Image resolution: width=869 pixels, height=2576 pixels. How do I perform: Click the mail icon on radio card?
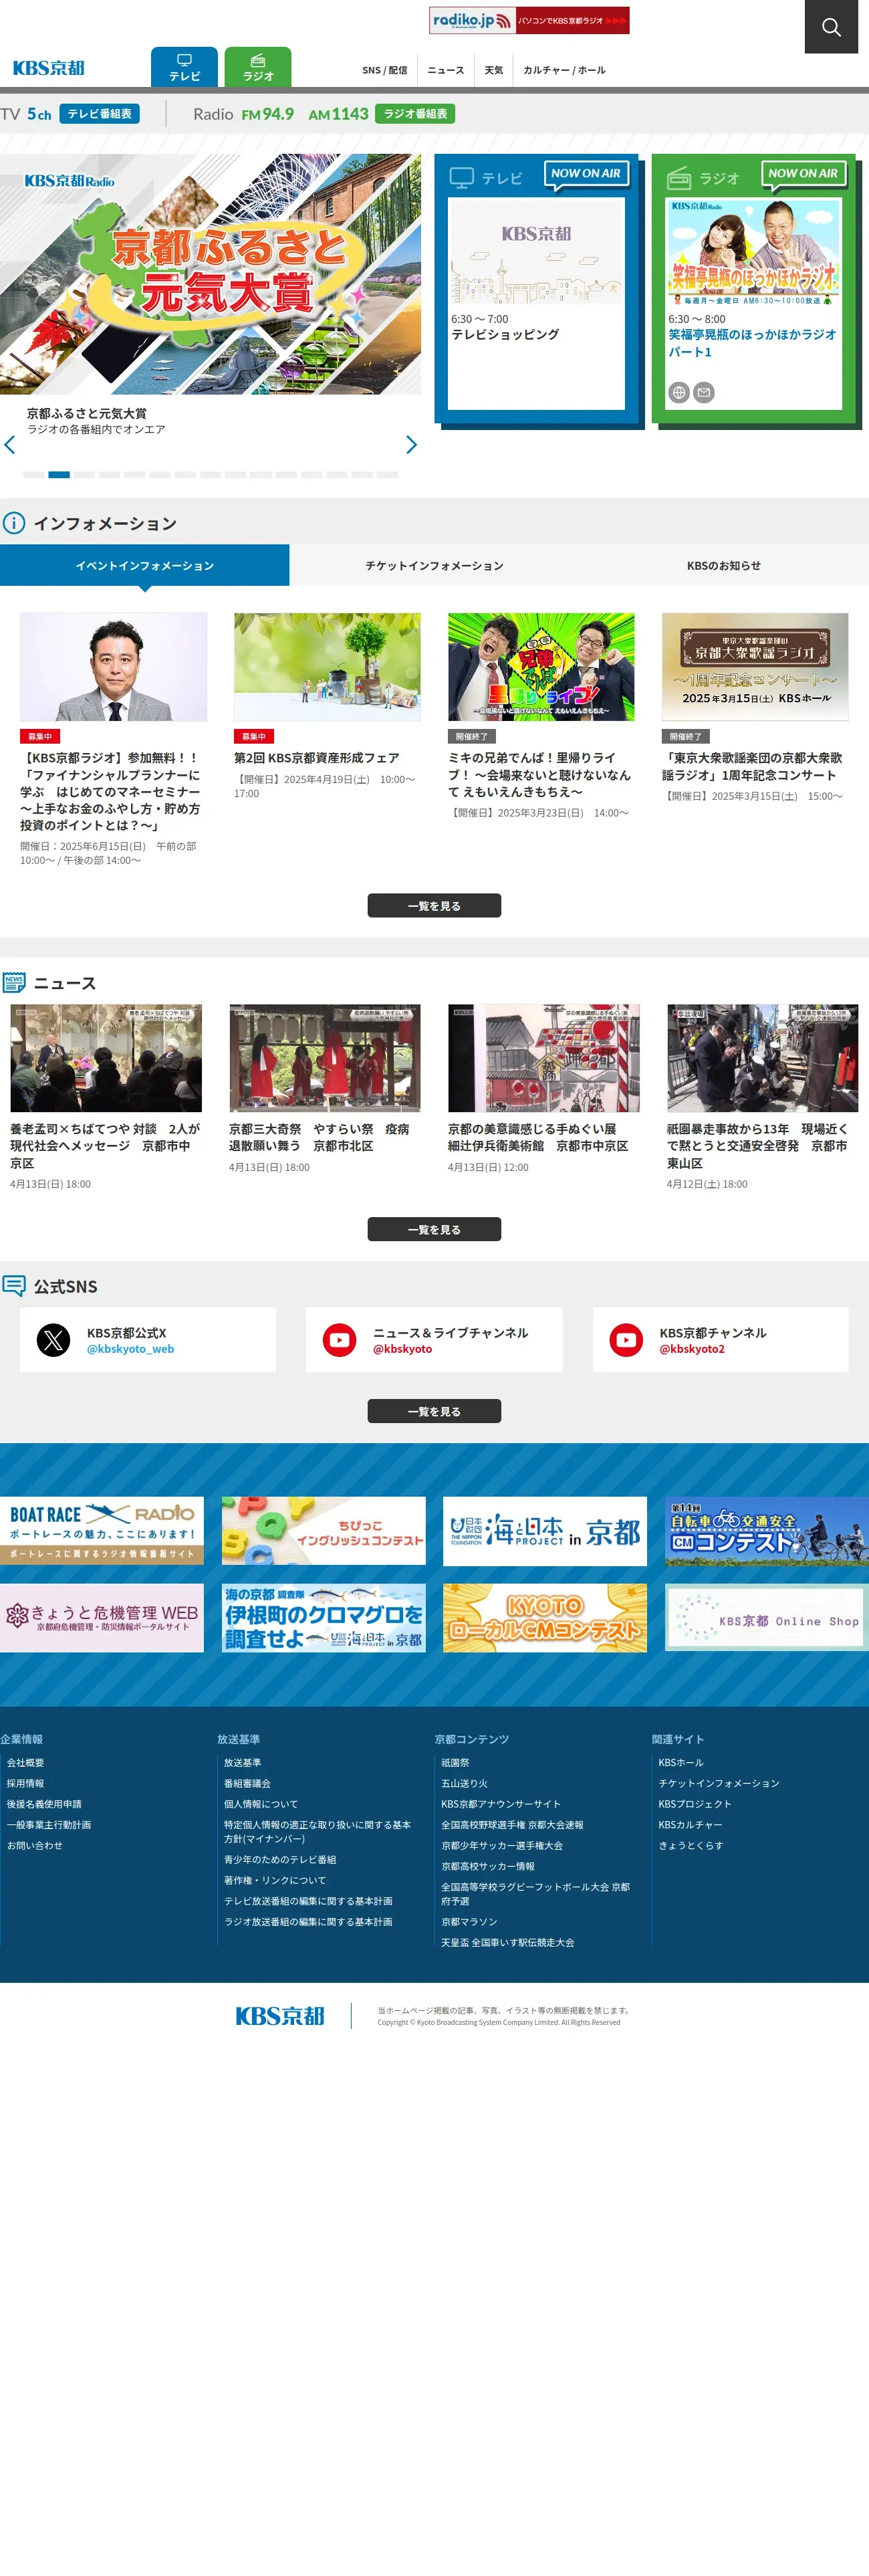[704, 392]
